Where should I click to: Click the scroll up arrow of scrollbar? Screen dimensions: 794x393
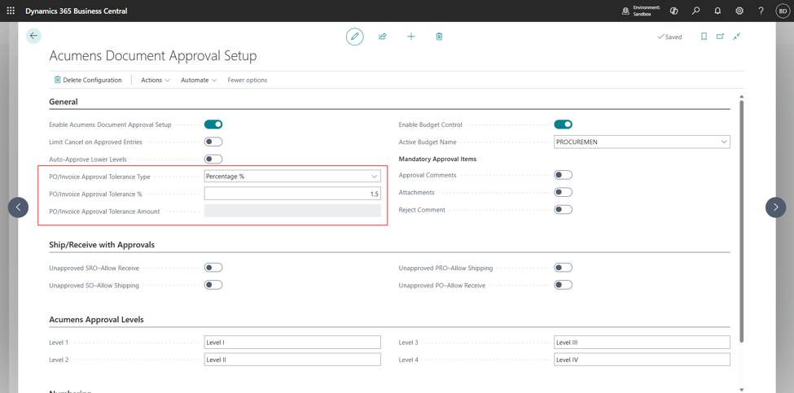coord(741,96)
